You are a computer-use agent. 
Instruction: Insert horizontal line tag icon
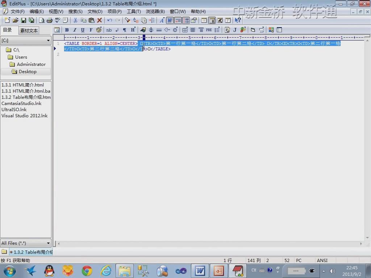(x=159, y=30)
